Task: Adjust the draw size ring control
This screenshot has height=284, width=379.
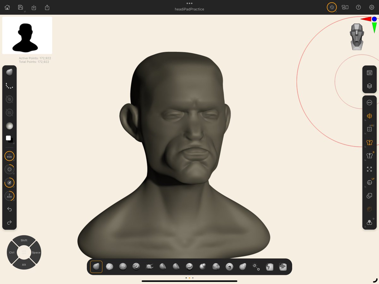Action: (x=9, y=169)
